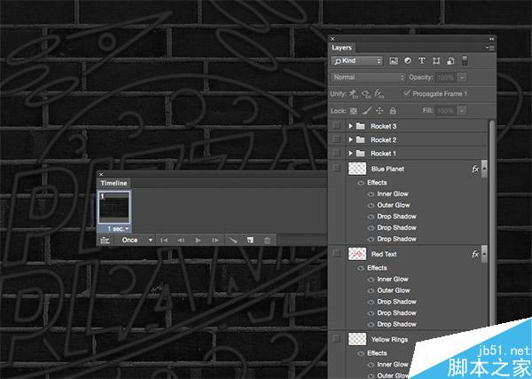
Task: Click Tween animation frames icon
Action: click(232, 241)
